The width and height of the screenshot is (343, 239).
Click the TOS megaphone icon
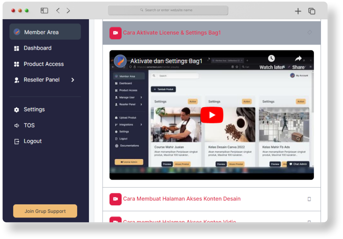pyautogui.click(x=17, y=125)
